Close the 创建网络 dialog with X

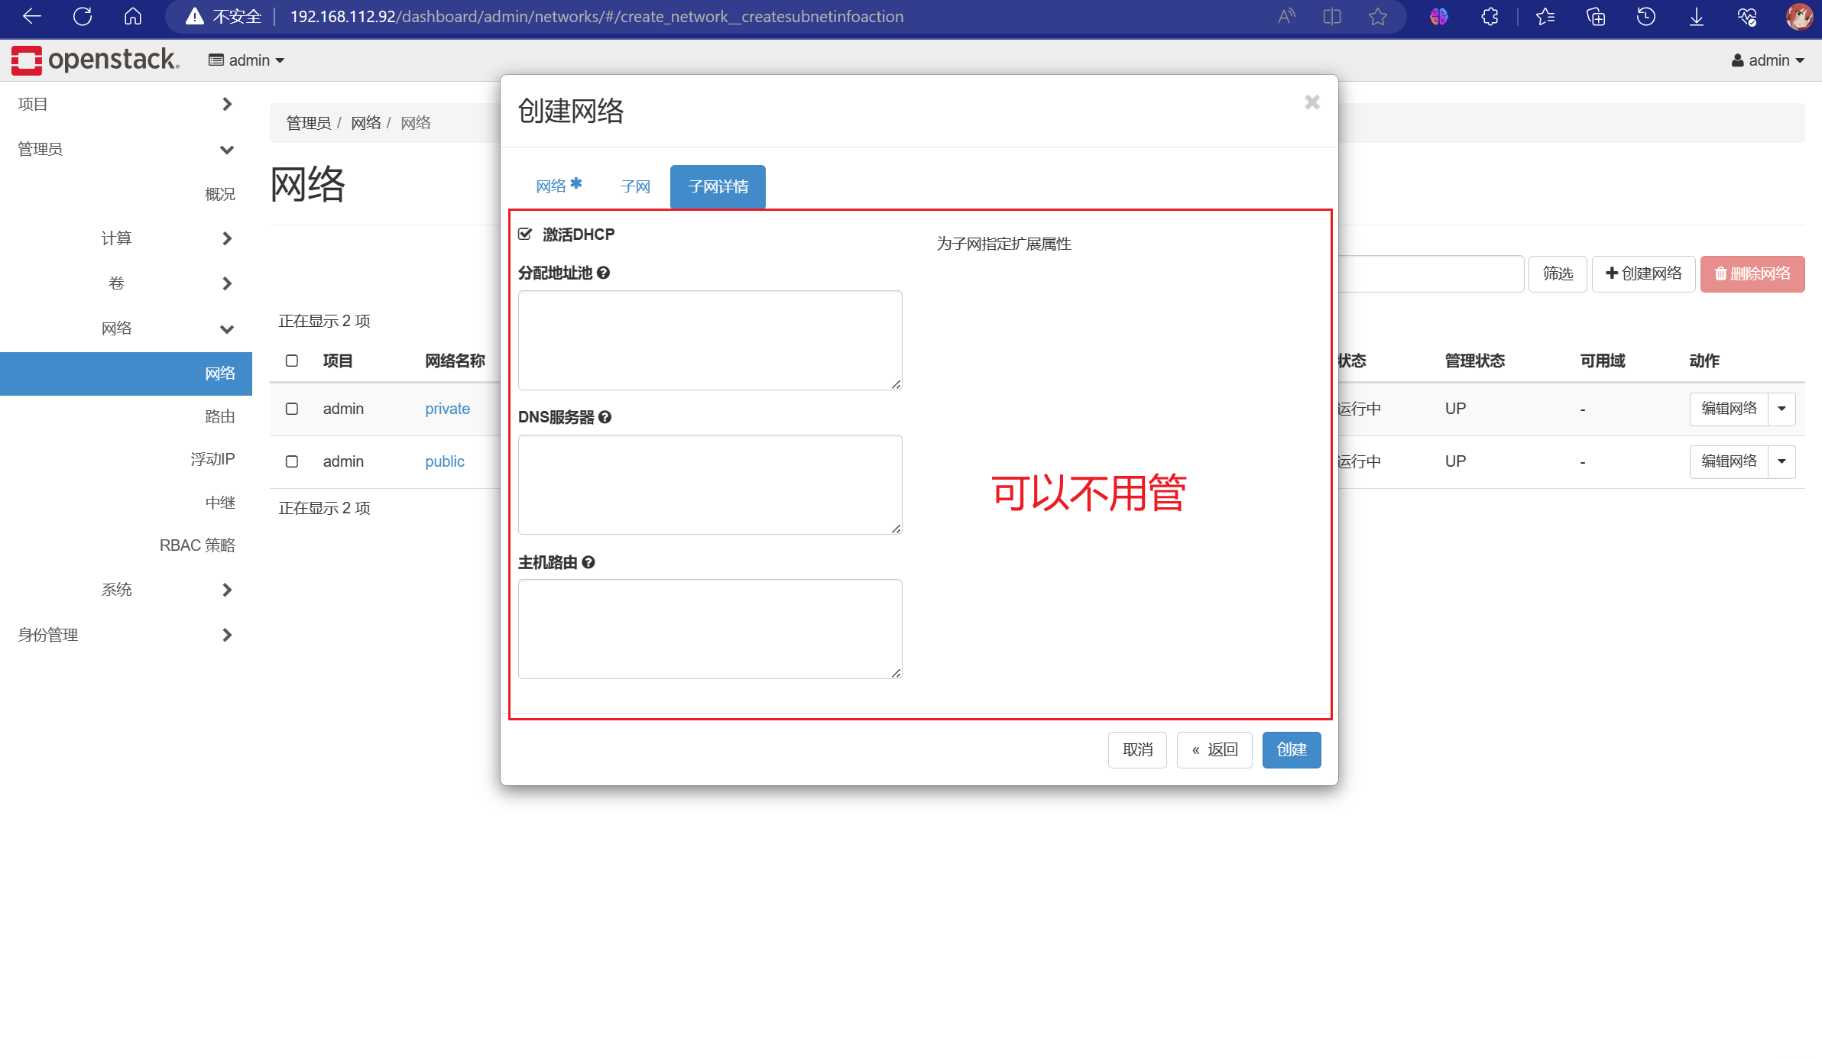coord(1311,102)
